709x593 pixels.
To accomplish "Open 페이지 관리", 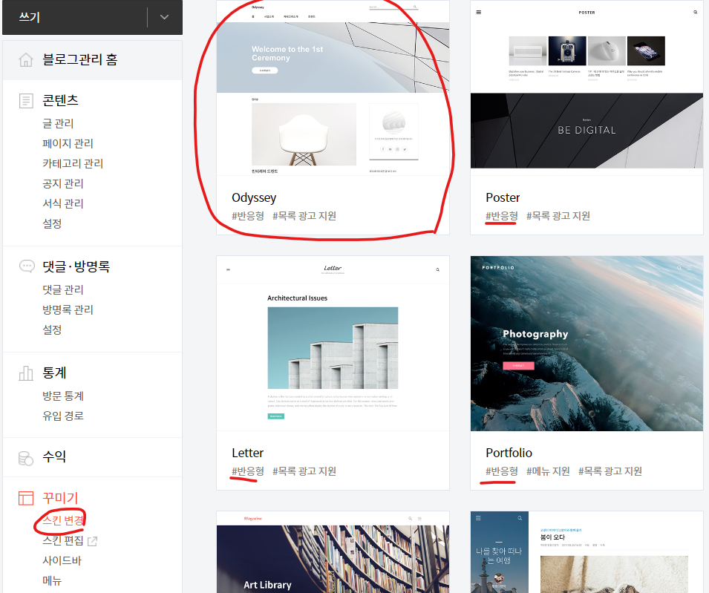I will 68,143.
